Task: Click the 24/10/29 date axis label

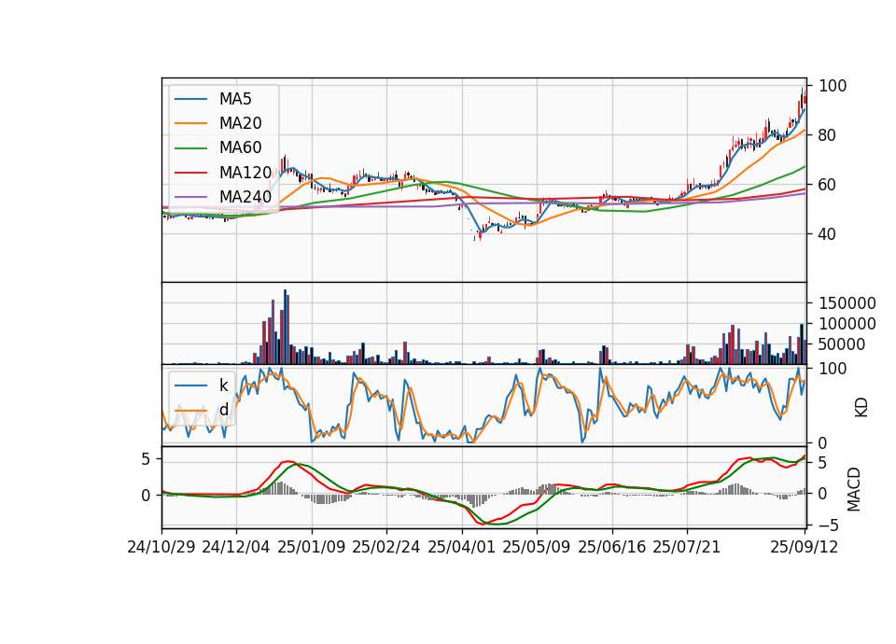Action: pos(161,547)
